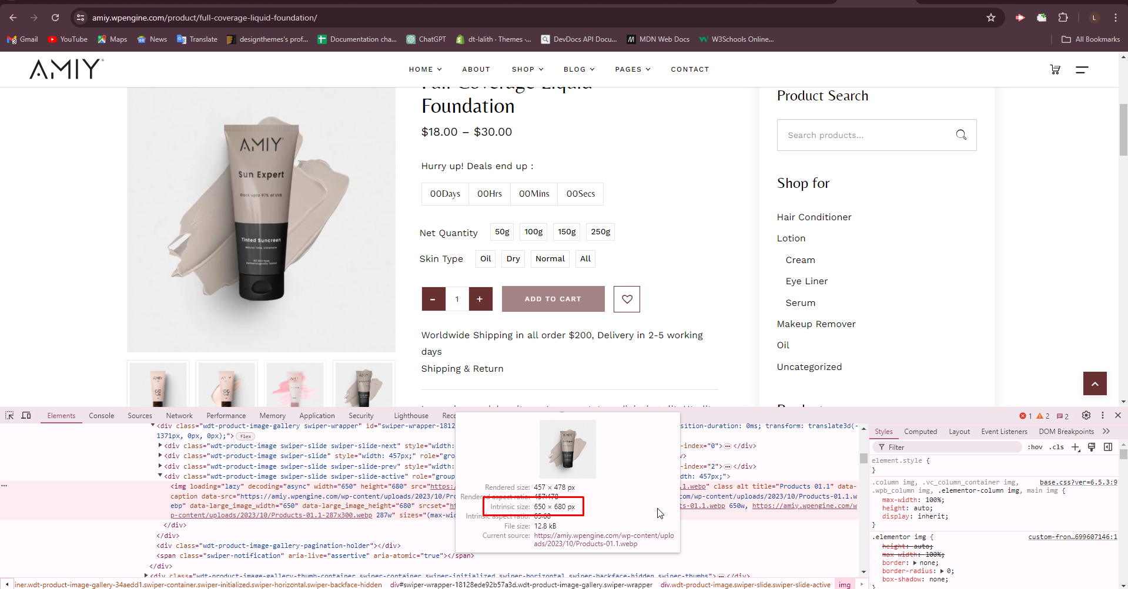
Task: Toggle DevTools device toolbar icon
Action: tap(26, 415)
